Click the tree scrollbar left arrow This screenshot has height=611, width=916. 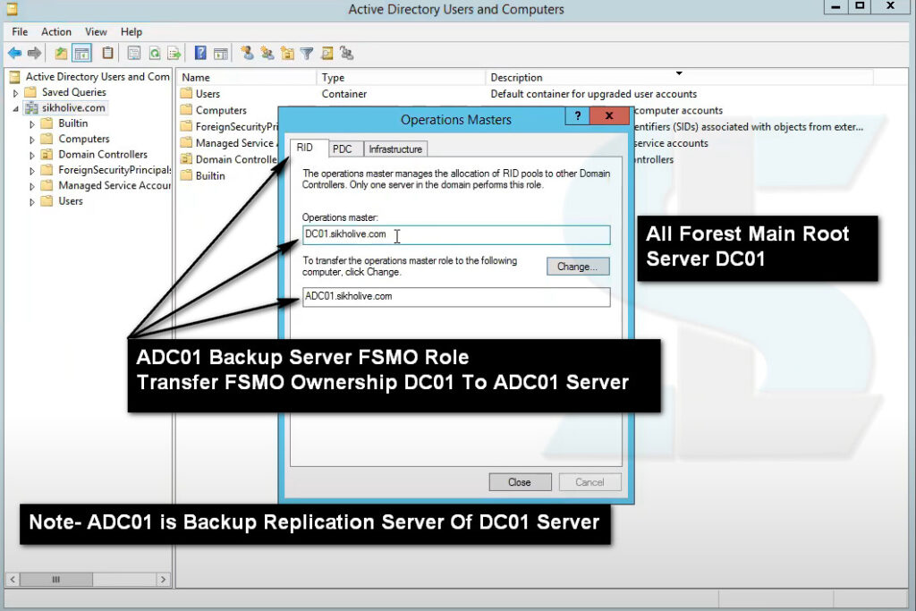13,580
